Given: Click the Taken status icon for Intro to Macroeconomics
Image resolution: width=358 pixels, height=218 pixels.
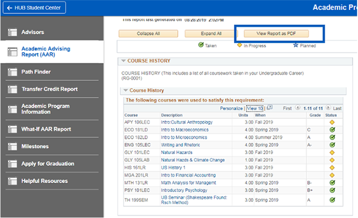Looking at the screenshot, I should (x=333, y=129).
